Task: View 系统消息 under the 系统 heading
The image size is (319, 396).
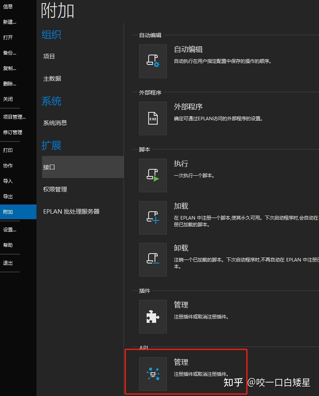Action: [55, 123]
